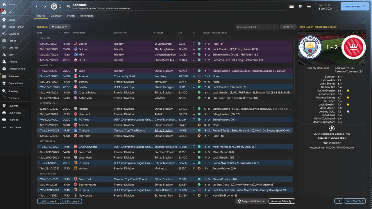
Task: Open the Responsibilities dropdown
Action: tap(251, 201)
